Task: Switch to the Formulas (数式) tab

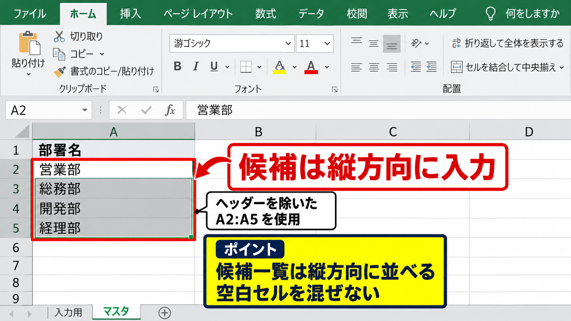Action: (x=265, y=14)
